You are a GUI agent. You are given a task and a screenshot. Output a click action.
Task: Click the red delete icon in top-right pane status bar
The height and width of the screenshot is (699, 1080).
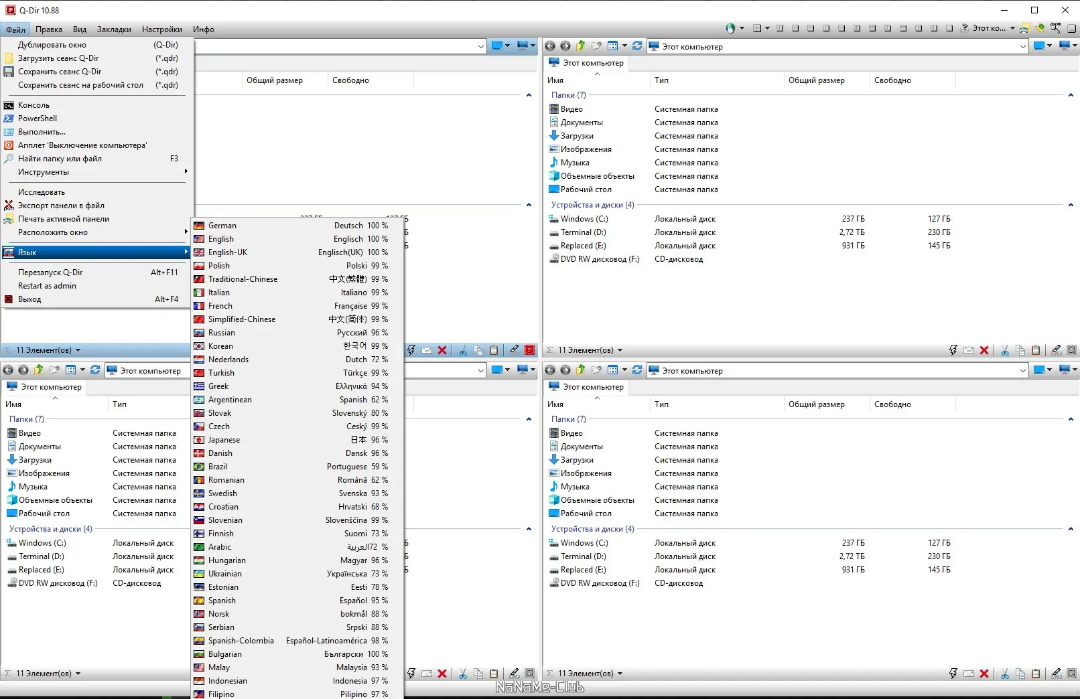tap(984, 350)
